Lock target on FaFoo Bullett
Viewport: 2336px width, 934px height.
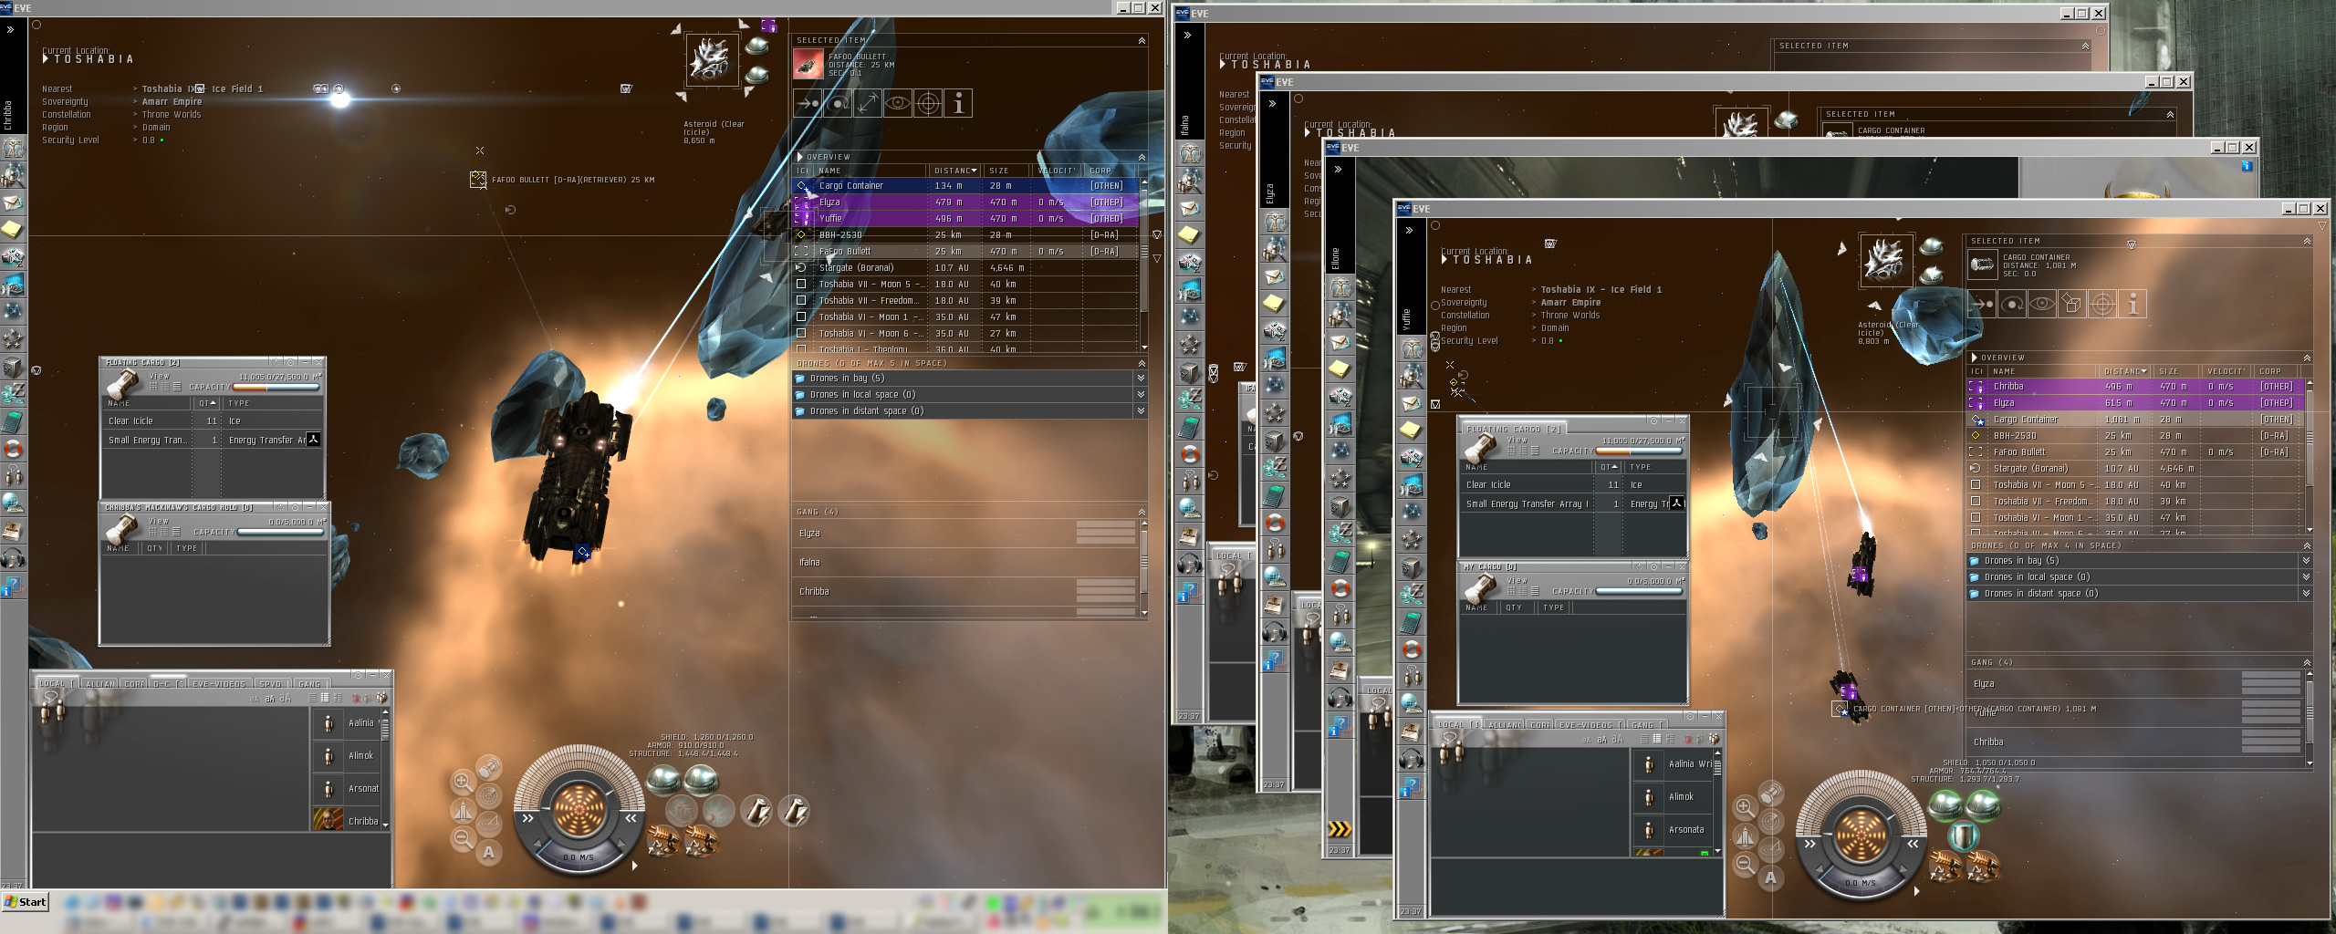(x=928, y=103)
